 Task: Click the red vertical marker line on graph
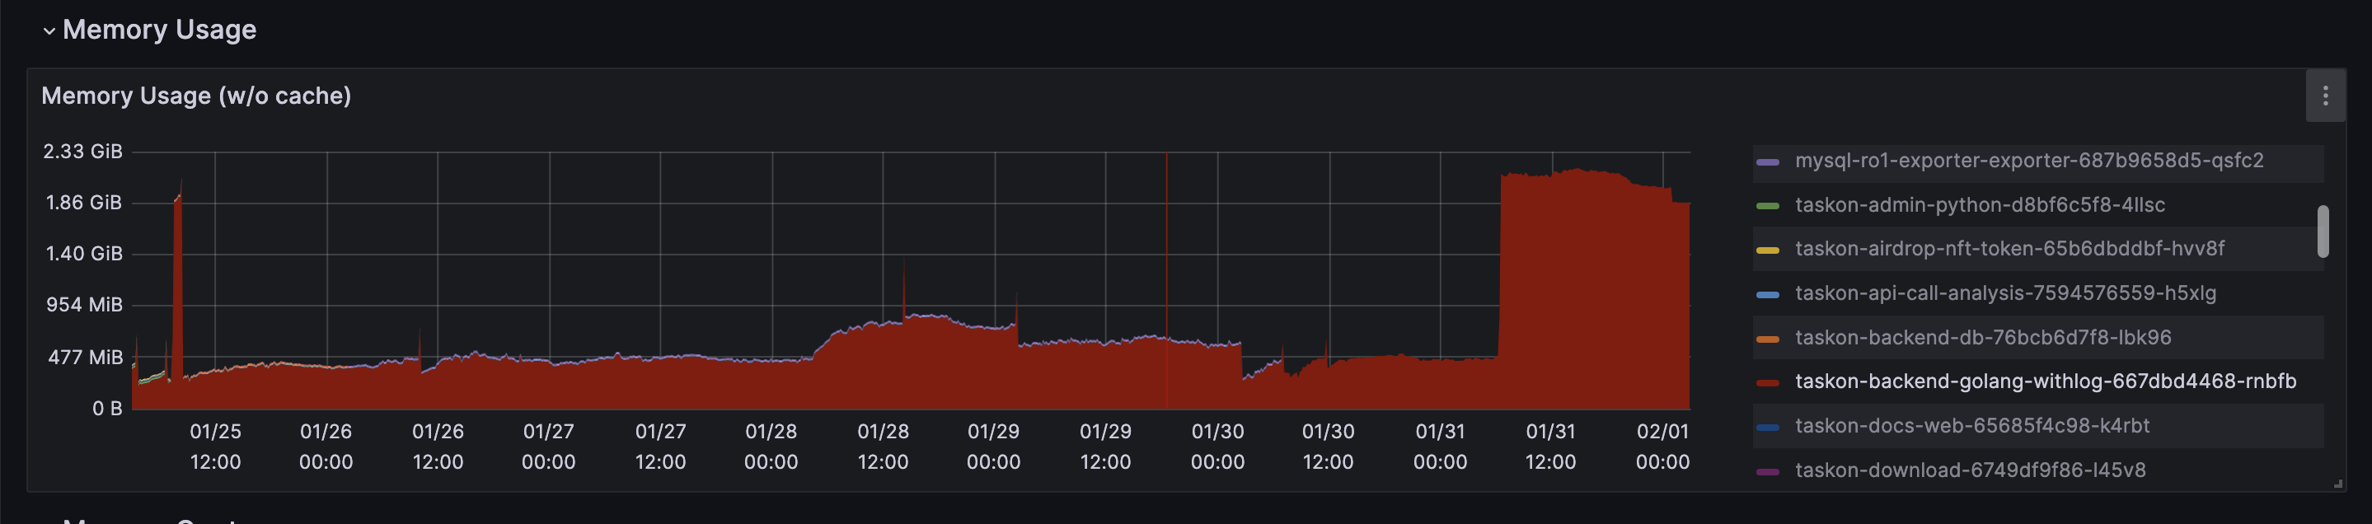click(1165, 276)
